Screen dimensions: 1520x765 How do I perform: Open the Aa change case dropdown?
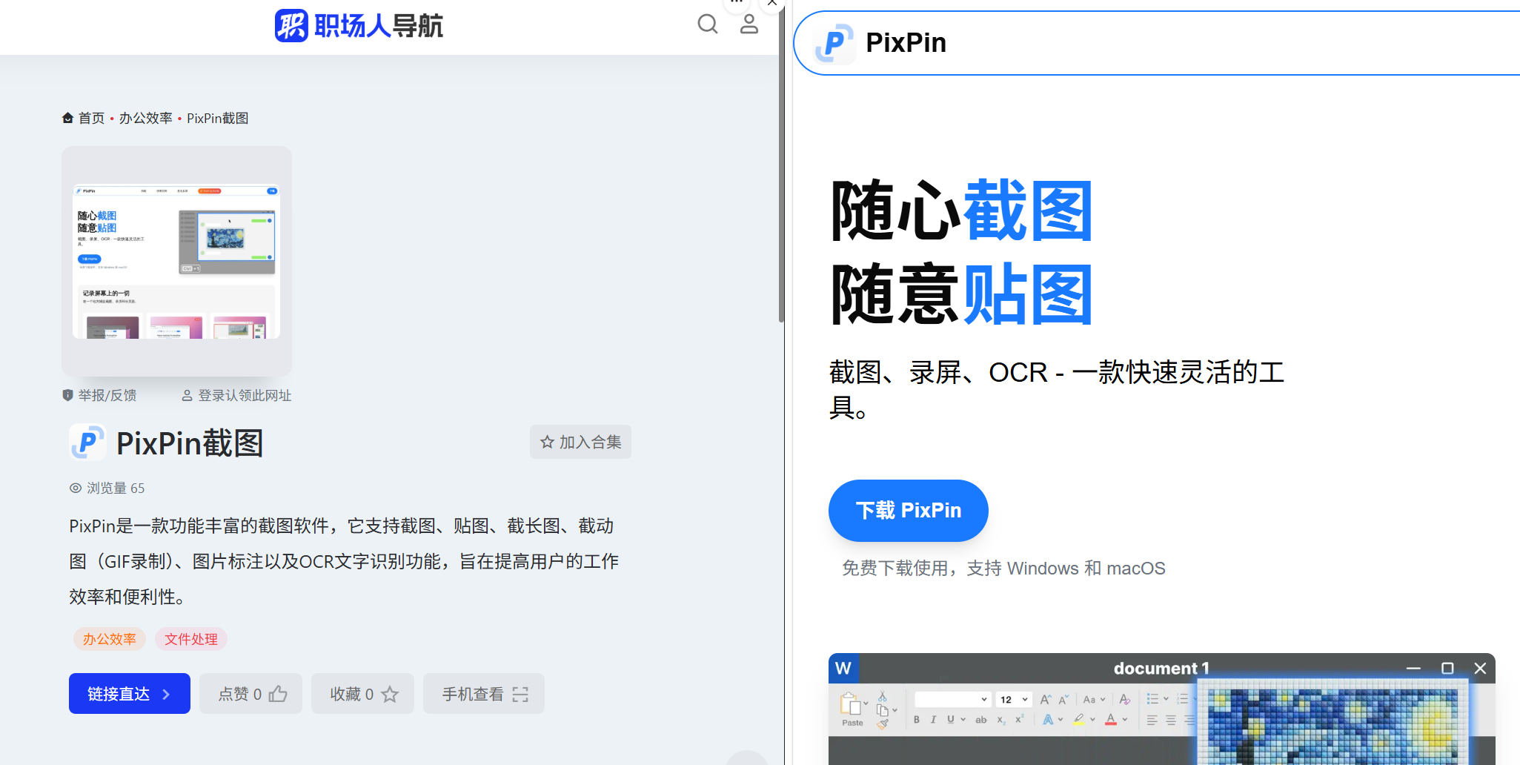[1093, 699]
